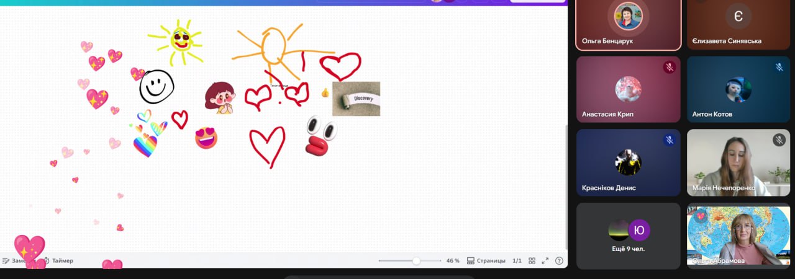Screen dimensions: 795x279
Task: Click muted mic icon on Анастасия Крип tile
Action: 669,68
